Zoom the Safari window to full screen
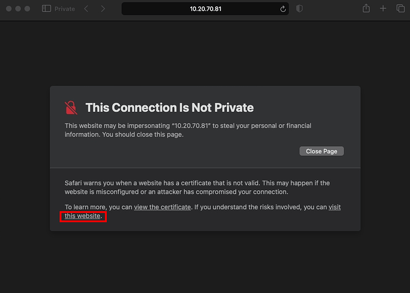The image size is (410, 293). tap(28, 9)
